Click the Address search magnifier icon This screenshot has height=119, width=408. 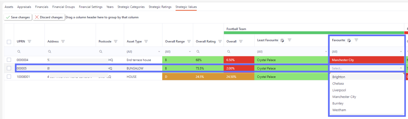point(50,52)
